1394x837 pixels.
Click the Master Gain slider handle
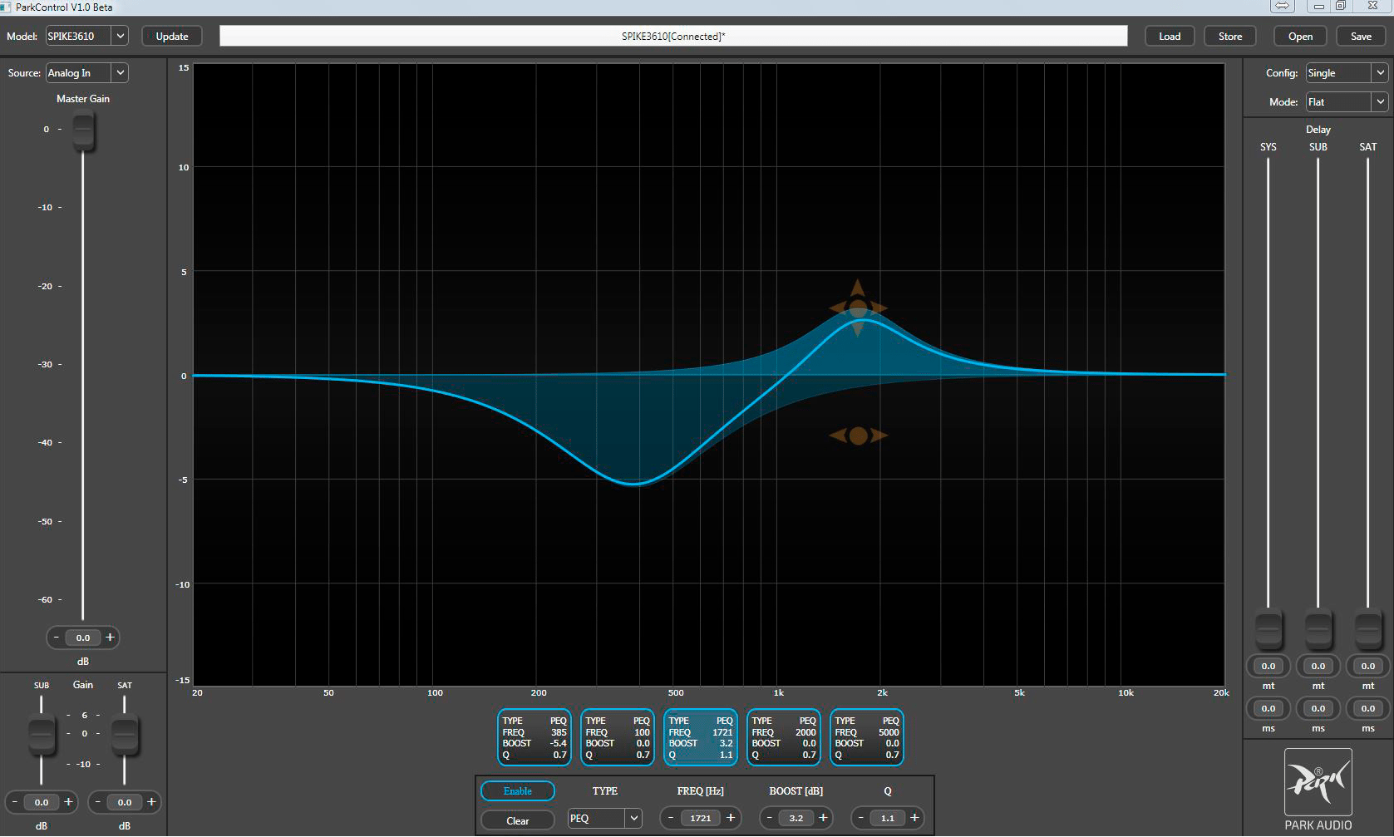(83, 131)
